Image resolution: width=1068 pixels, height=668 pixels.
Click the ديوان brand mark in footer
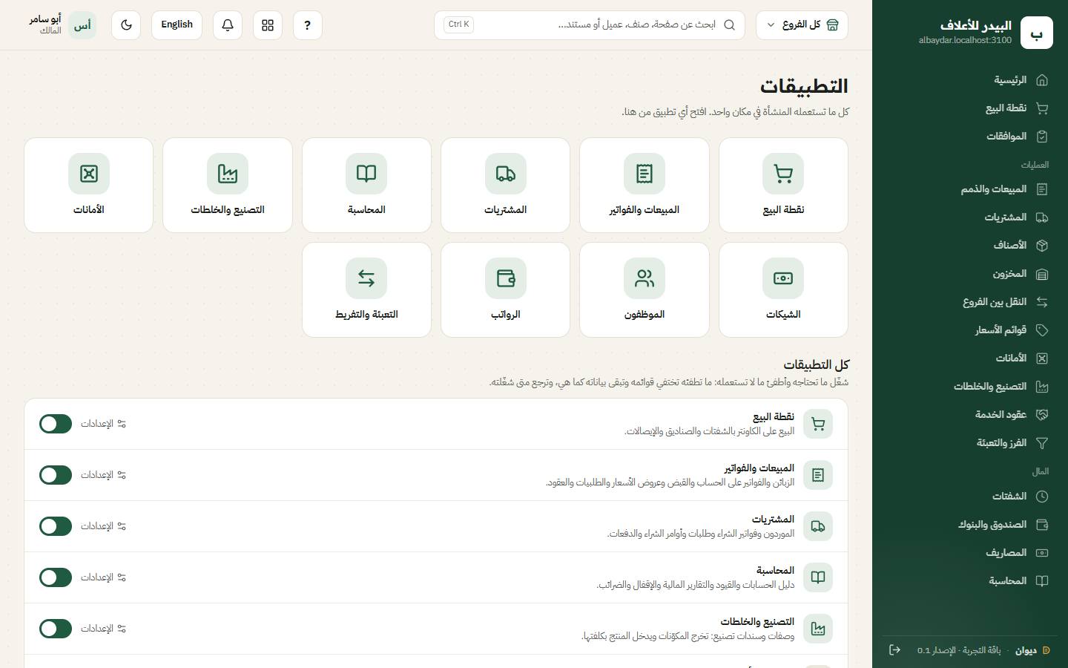point(1032,650)
